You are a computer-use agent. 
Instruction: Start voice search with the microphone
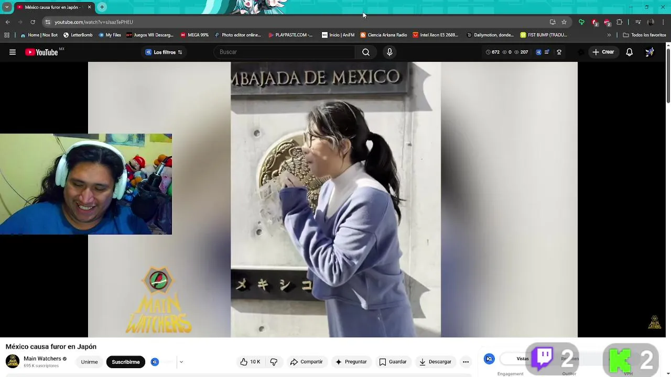click(389, 52)
